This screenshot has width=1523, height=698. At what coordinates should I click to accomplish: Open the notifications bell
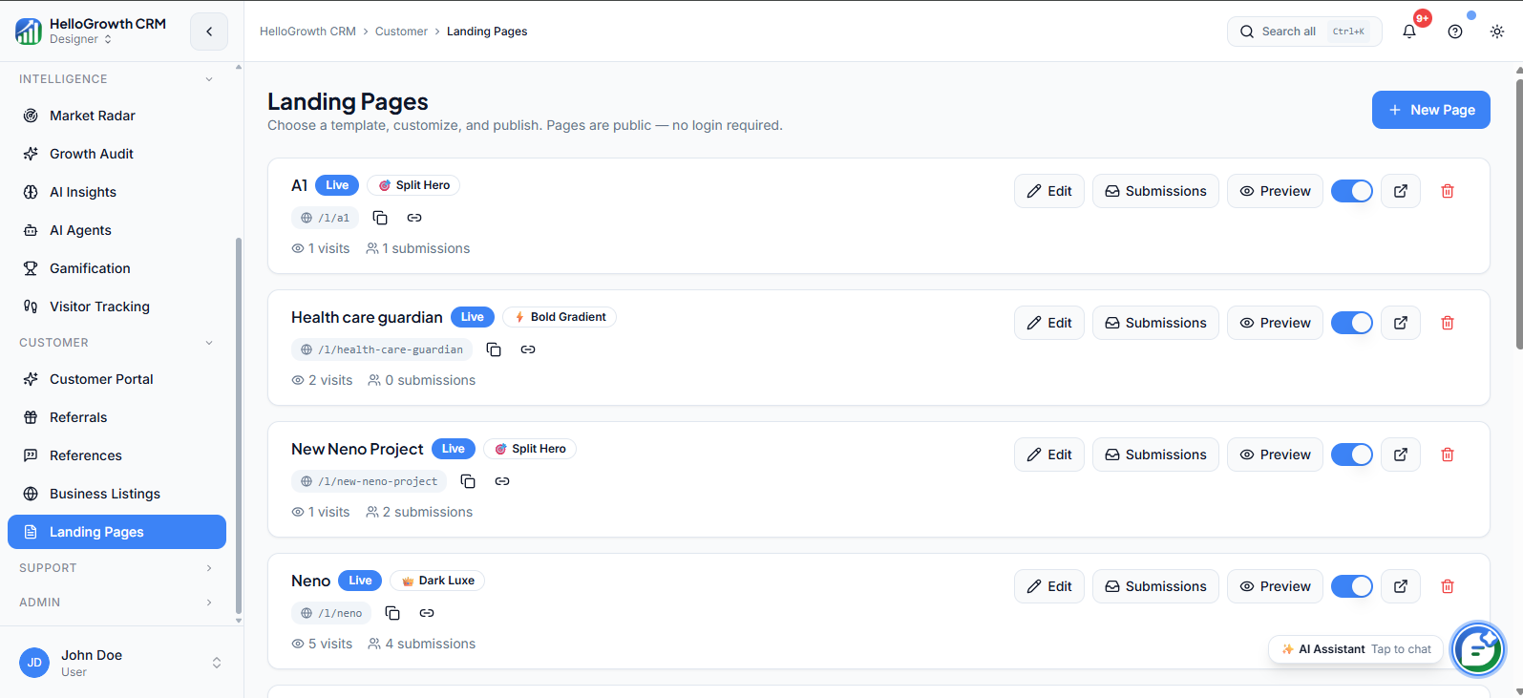[x=1409, y=32]
